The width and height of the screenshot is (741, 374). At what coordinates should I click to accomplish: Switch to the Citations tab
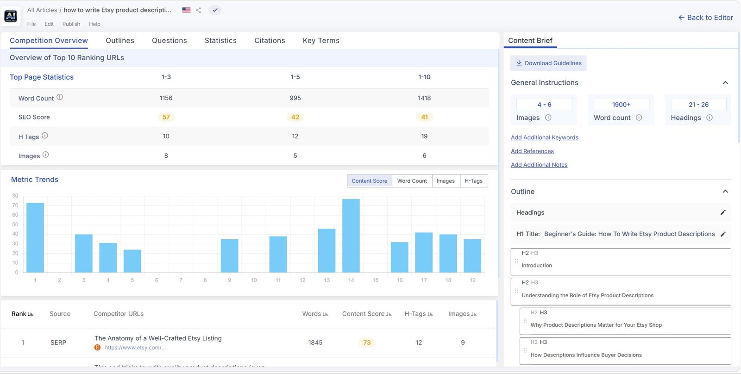(270, 41)
